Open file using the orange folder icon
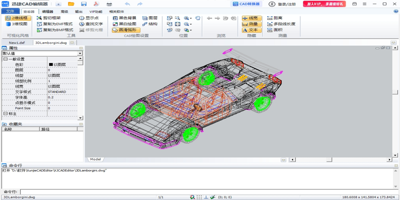Image resolution: width=400 pixels, height=200 pixels. pos(71,4)
